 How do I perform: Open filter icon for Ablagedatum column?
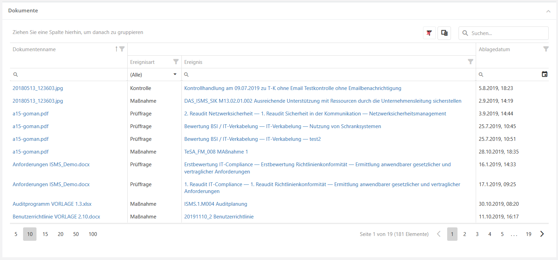(546, 49)
